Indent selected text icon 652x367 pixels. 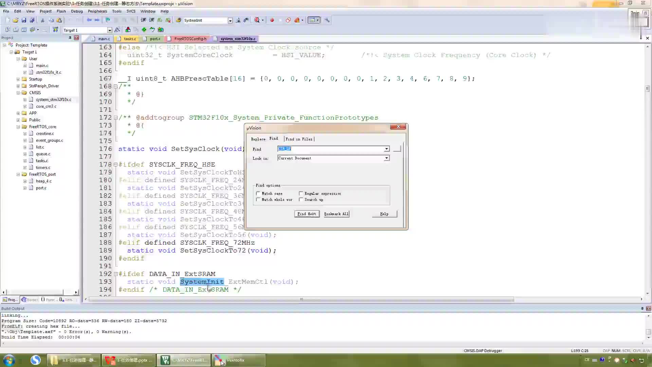tap(143, 20)
